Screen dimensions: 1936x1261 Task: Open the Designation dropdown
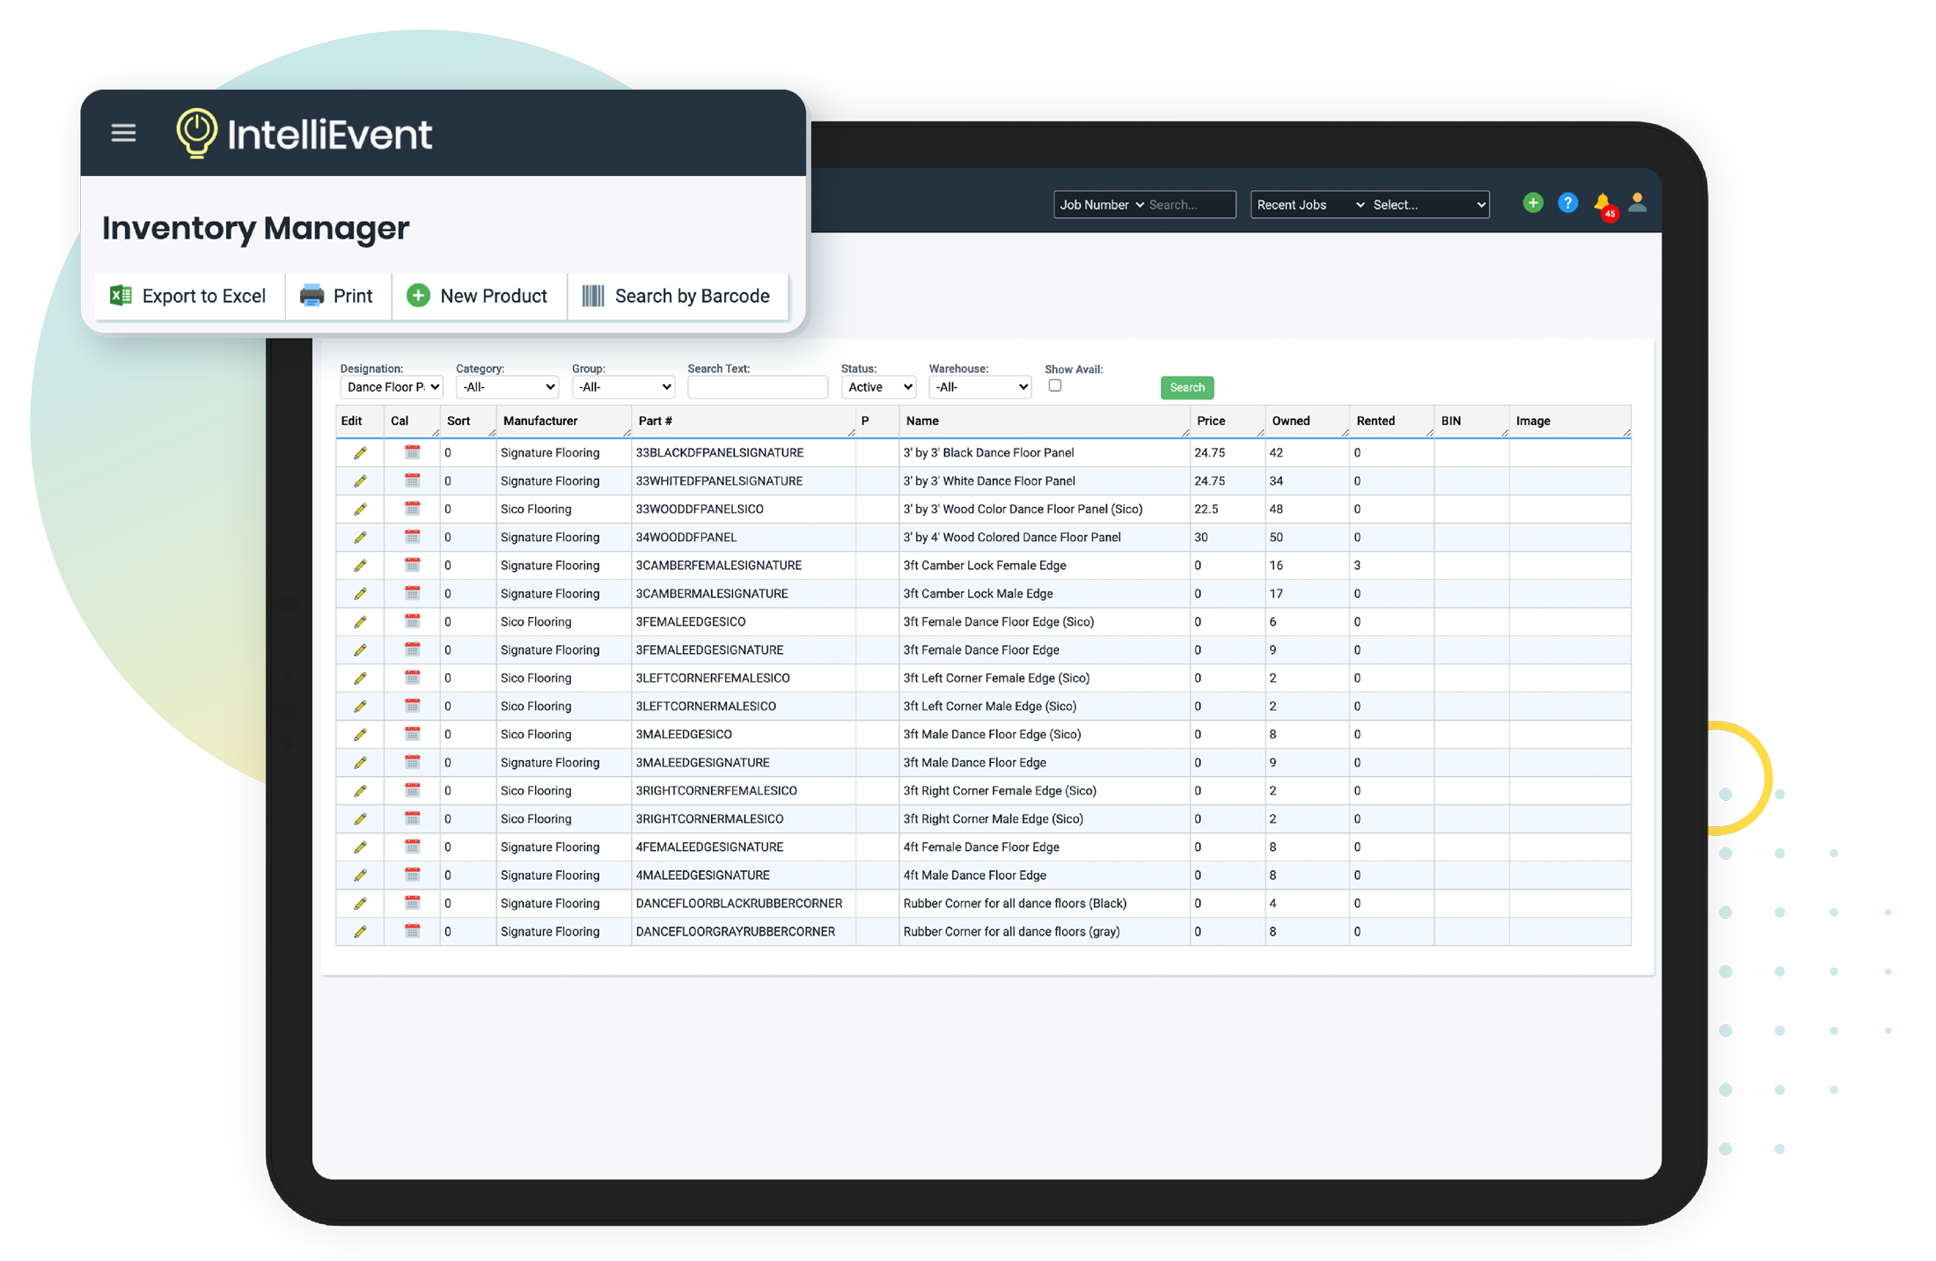point(392,387)
